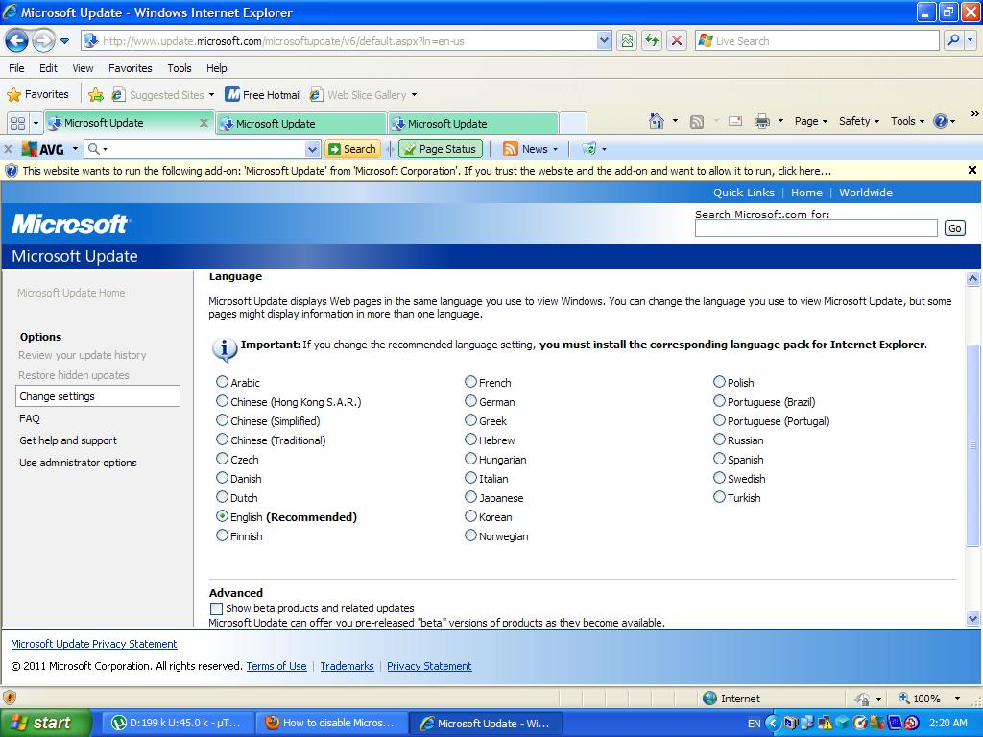Open the Safety menu dropdown

coord(859,121)
